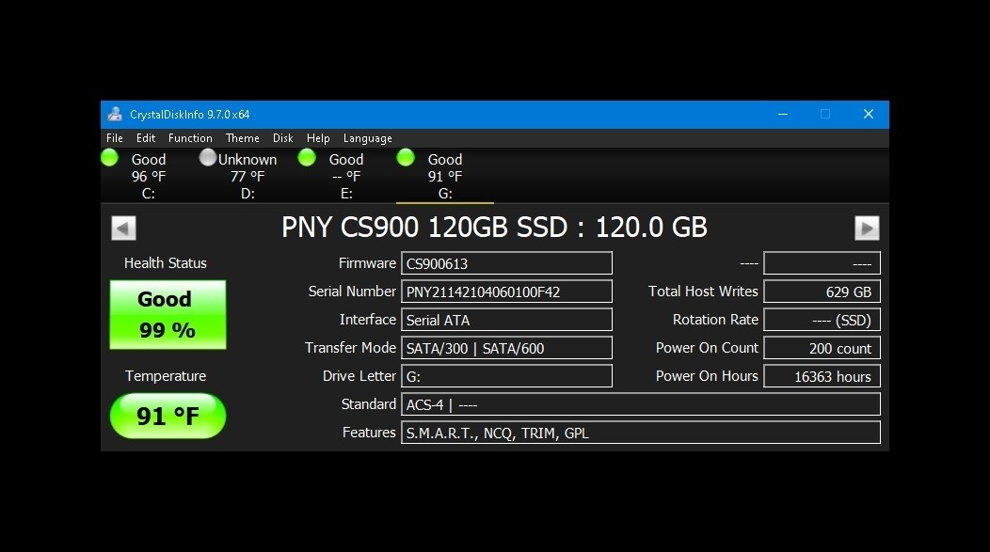The height and width of the screenshot is (552, 990).
Task: Click the Drive Letter field G:
Action: [506, 376]
